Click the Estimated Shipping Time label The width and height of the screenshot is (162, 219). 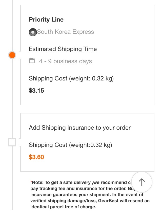pyautogui.click(x=63, y=49)
